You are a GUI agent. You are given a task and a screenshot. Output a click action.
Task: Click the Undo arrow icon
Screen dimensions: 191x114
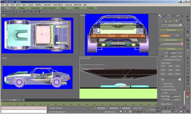tap(187, 16)
